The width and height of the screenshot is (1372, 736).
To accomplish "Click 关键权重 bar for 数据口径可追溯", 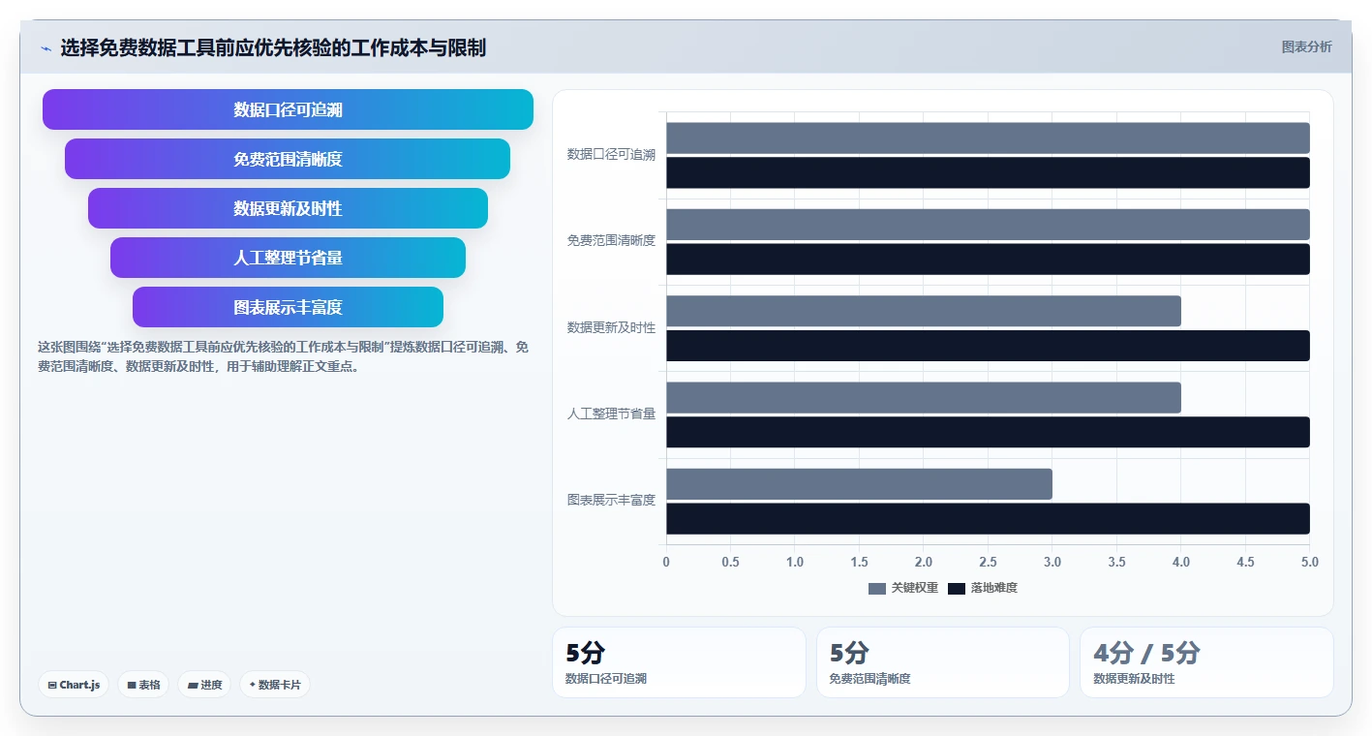I will 988,138.
